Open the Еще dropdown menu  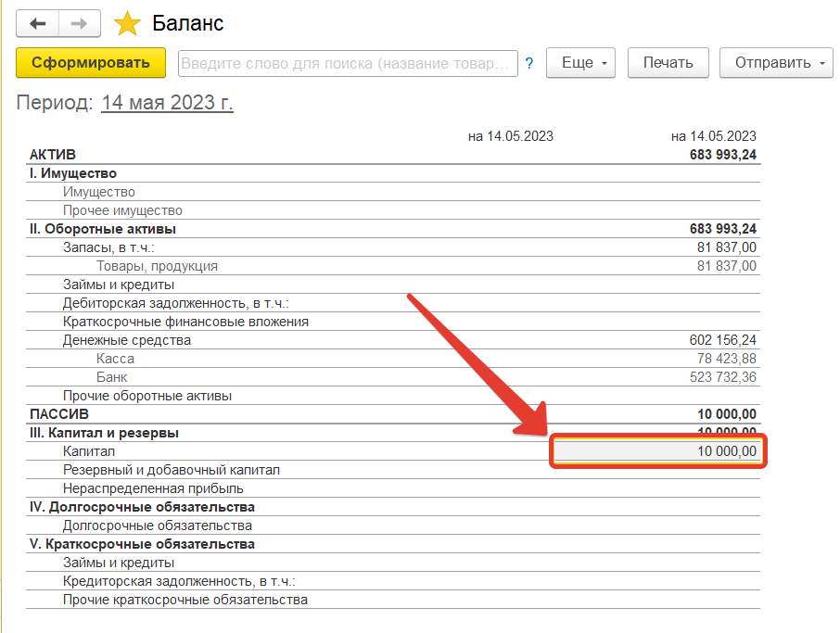tap(581, 63)
